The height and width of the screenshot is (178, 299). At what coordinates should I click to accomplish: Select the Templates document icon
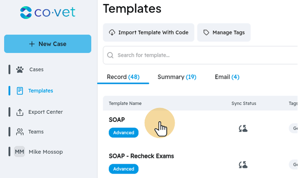pyautogui.click(x=20, y=91)
